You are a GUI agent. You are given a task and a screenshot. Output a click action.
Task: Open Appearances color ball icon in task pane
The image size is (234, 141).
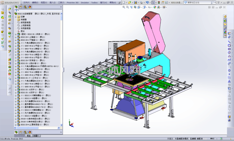point(225,32)
